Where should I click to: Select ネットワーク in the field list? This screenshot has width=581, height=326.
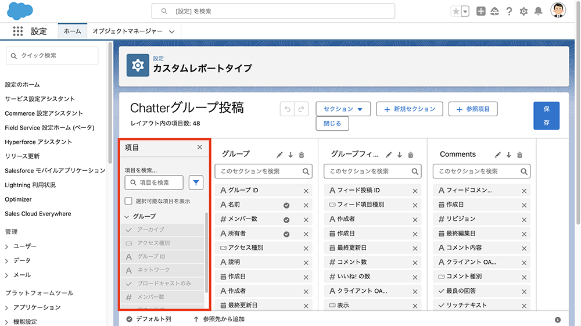click(162, 270)
